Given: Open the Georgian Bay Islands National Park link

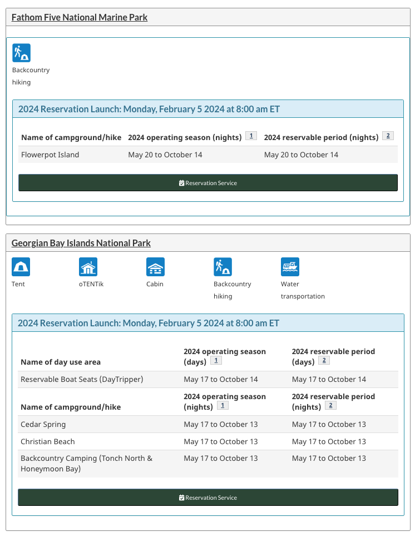Looking at the screenshot, I should [x=81, y=243].
